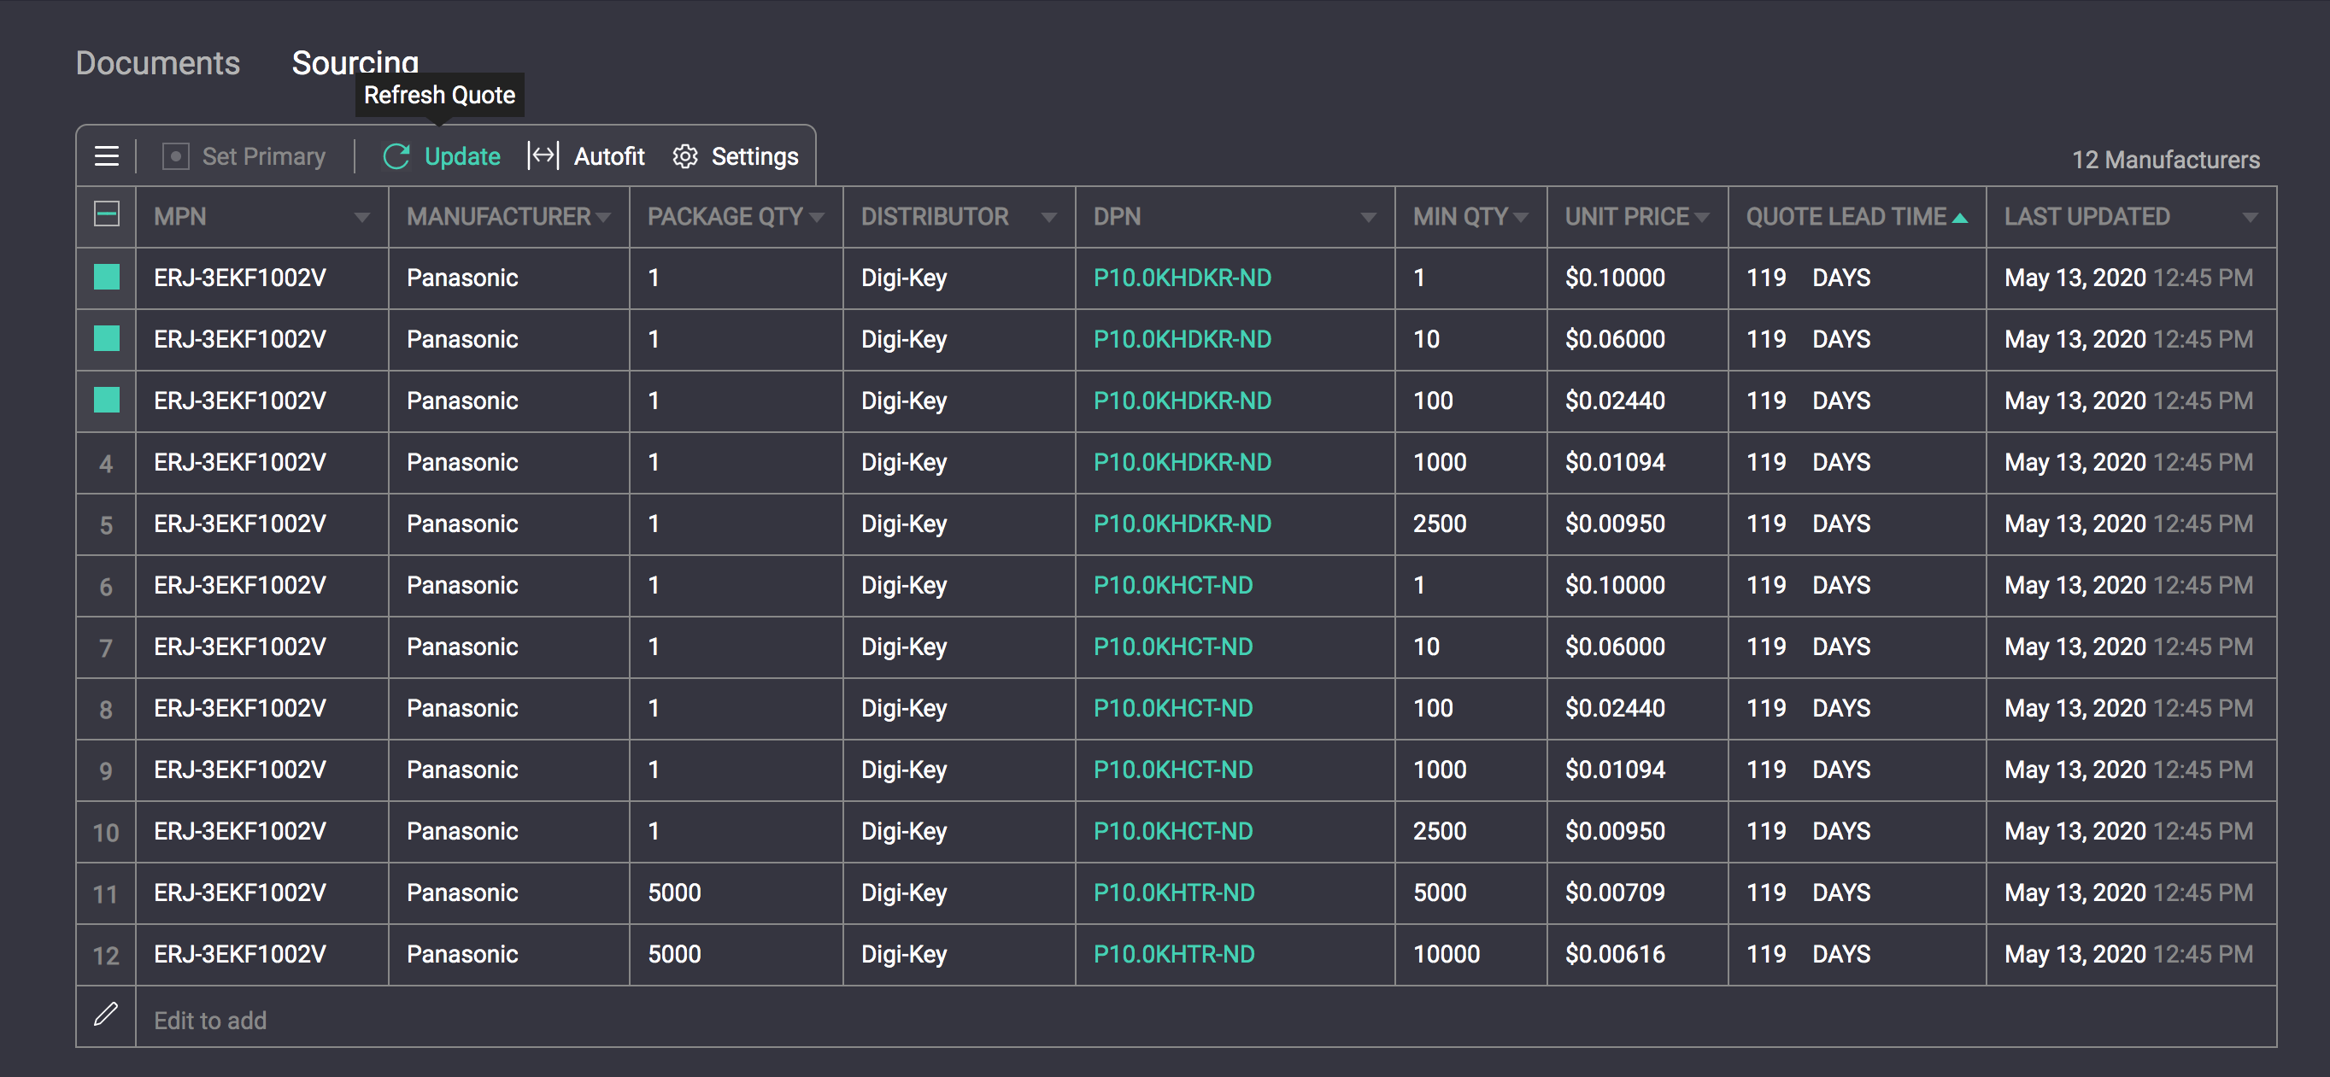
Task: Expand the Distributor column dropdown arrow
Action: click(x=1048, y=217)
